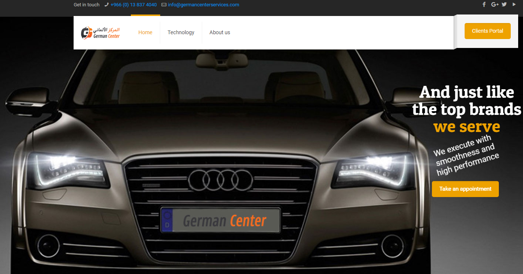This screenshot has height=274, width=523.
Task: Email info@germancenterservices.com link
Action: click(x=203, y=5)
